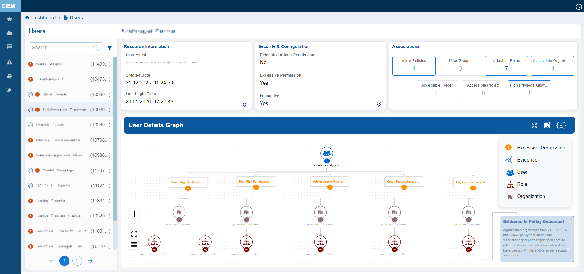This screenshot has width=584, height=274.
Task: Collapse the Cross-Organization Access node
Action: (188, 188)
